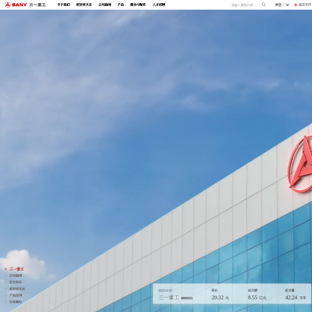Click the 成交额 label
Image resolution: width=312 pixels, height=312 pixels.
[253, 290]
